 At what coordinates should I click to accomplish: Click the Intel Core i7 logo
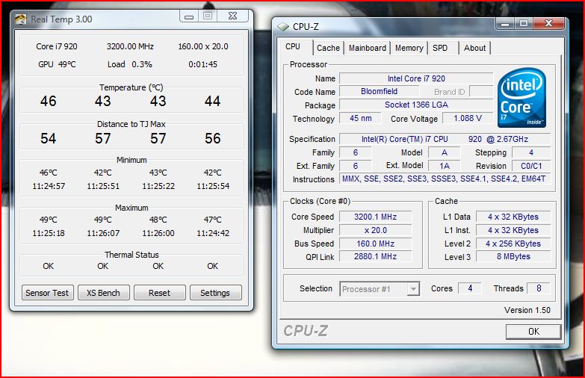[x=521, y=97]
